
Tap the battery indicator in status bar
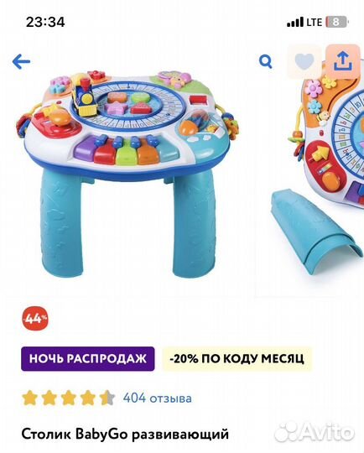tap(337, 22)
